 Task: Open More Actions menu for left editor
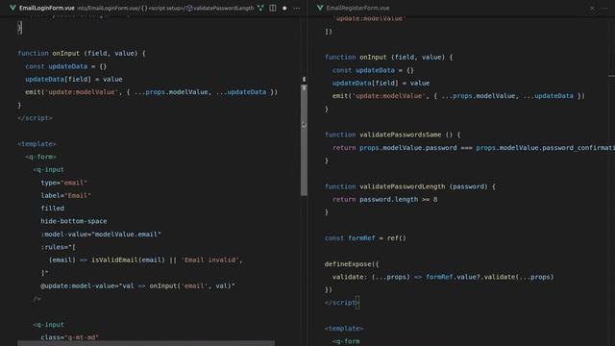[x=297, y=8]
